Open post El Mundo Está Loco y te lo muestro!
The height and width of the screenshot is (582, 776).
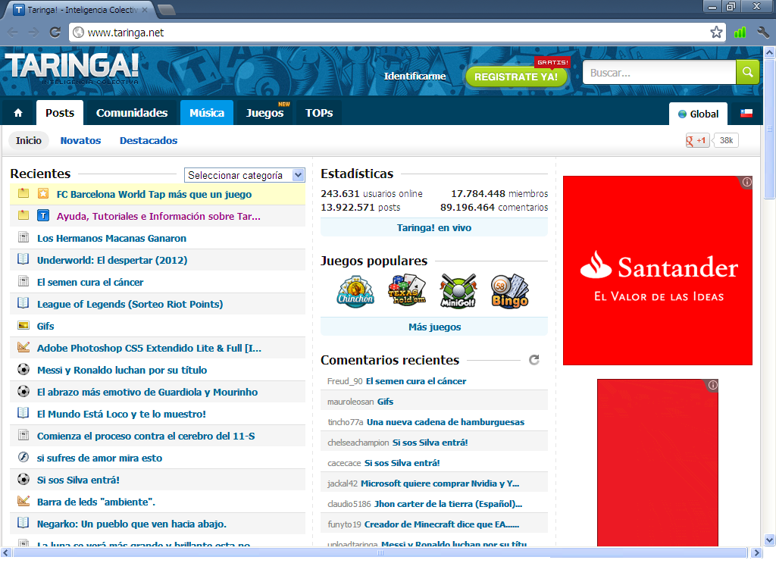(x=122, y=414)
